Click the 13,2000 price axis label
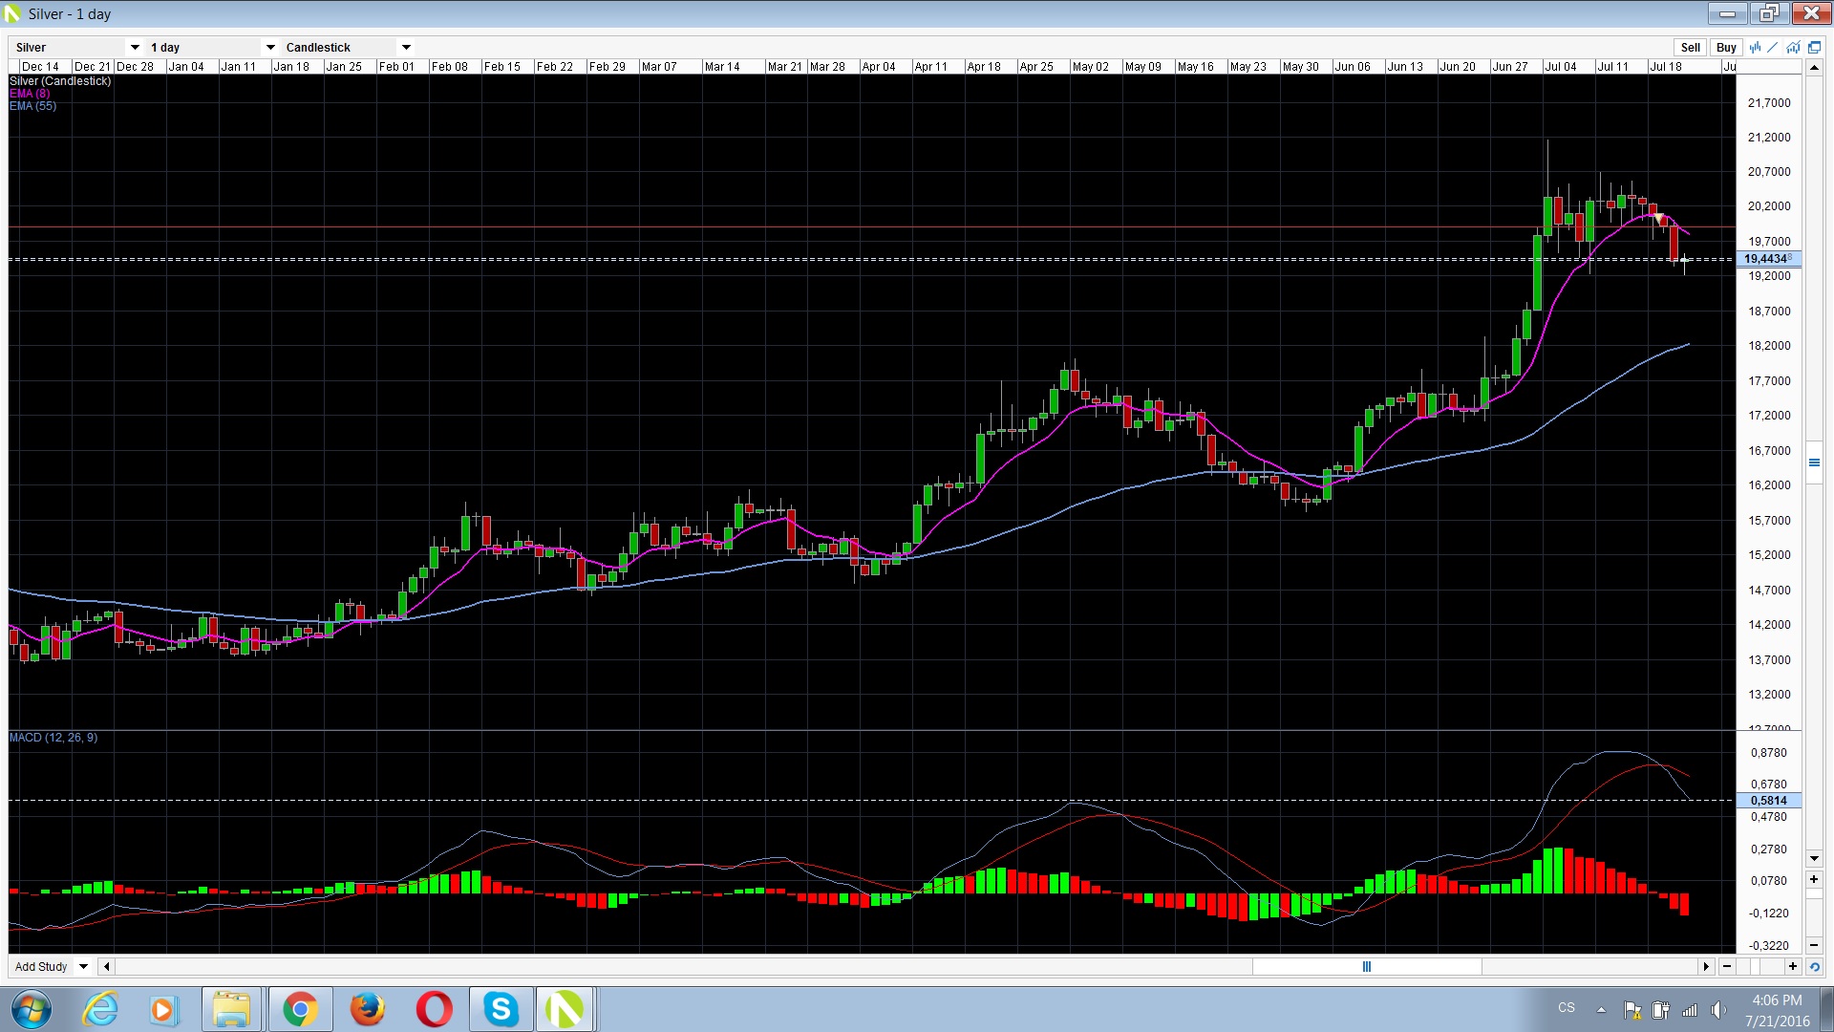 coord(1769,695)
